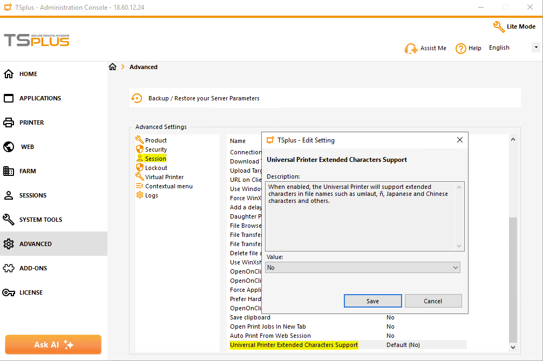This screenshot has width=543, height=361.
Task: Open the English language dropdown arrow
Action: (x=536, y=47)
